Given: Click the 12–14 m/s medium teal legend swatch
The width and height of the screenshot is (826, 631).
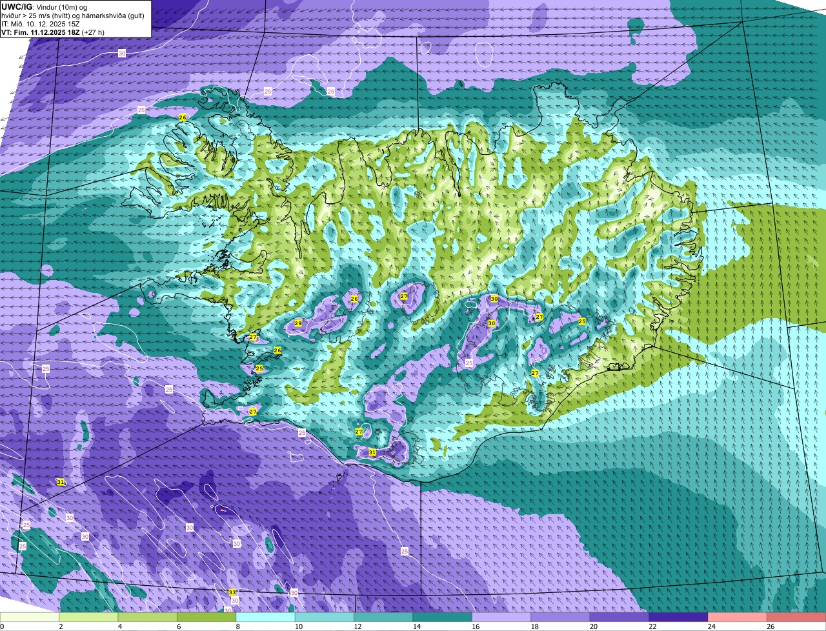Looking at the screenshot, I should [x=383, y=617].
